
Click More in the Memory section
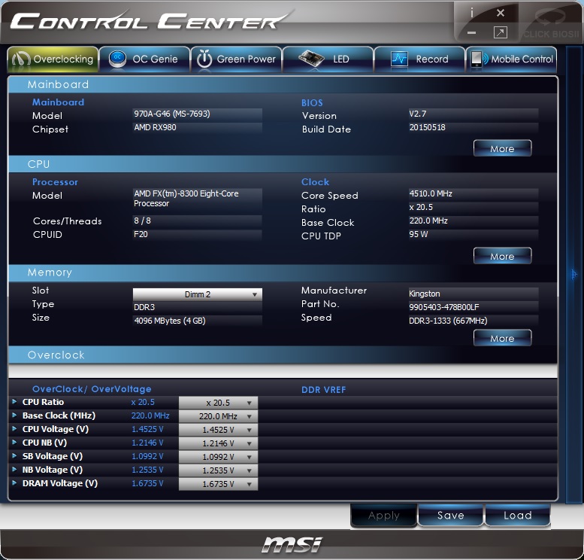pos(502,338)
